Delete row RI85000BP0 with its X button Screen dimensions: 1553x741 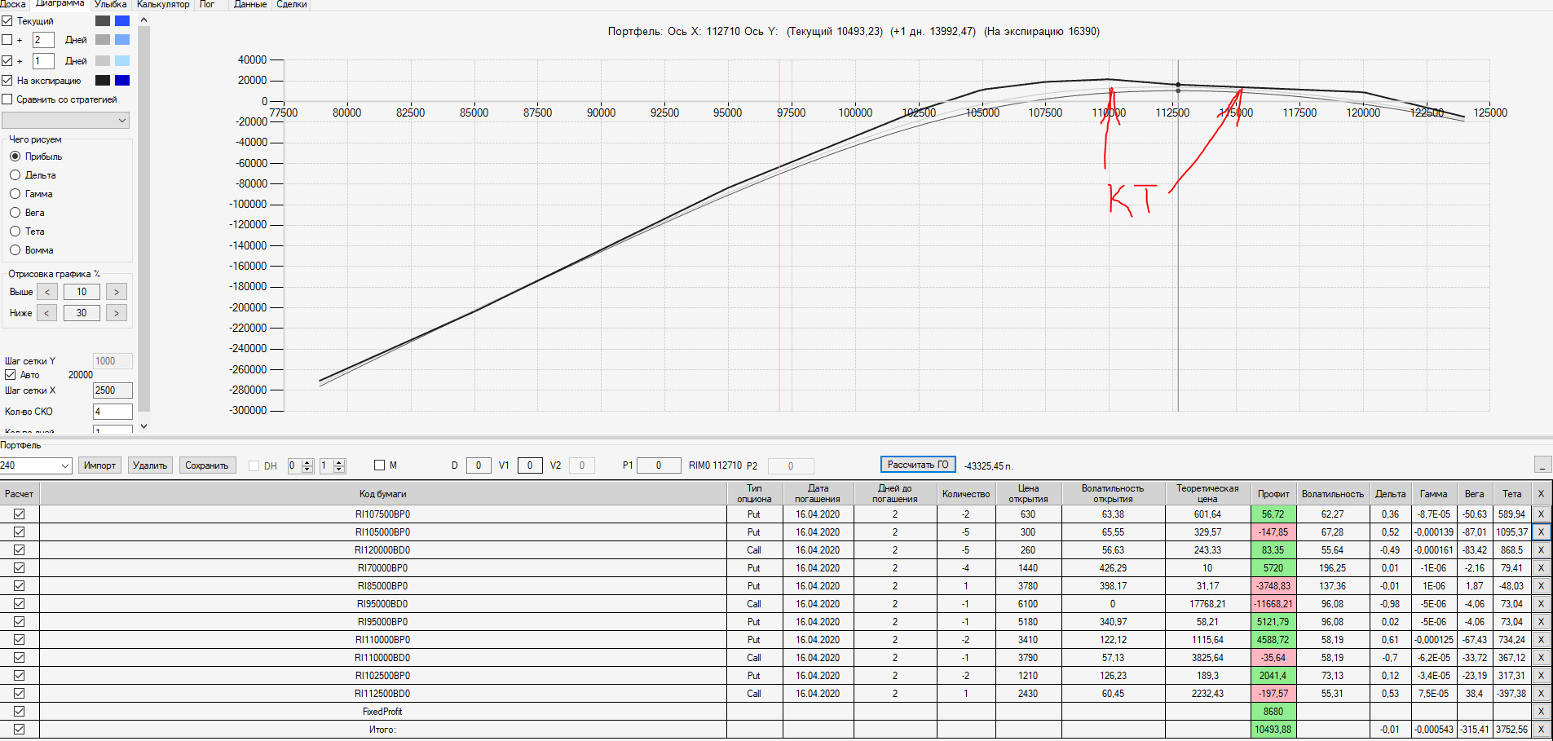tap(1541, 586)
